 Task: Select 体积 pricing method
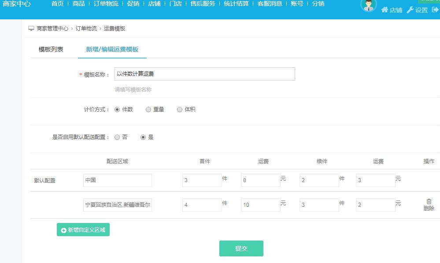(x=180, y=110)
